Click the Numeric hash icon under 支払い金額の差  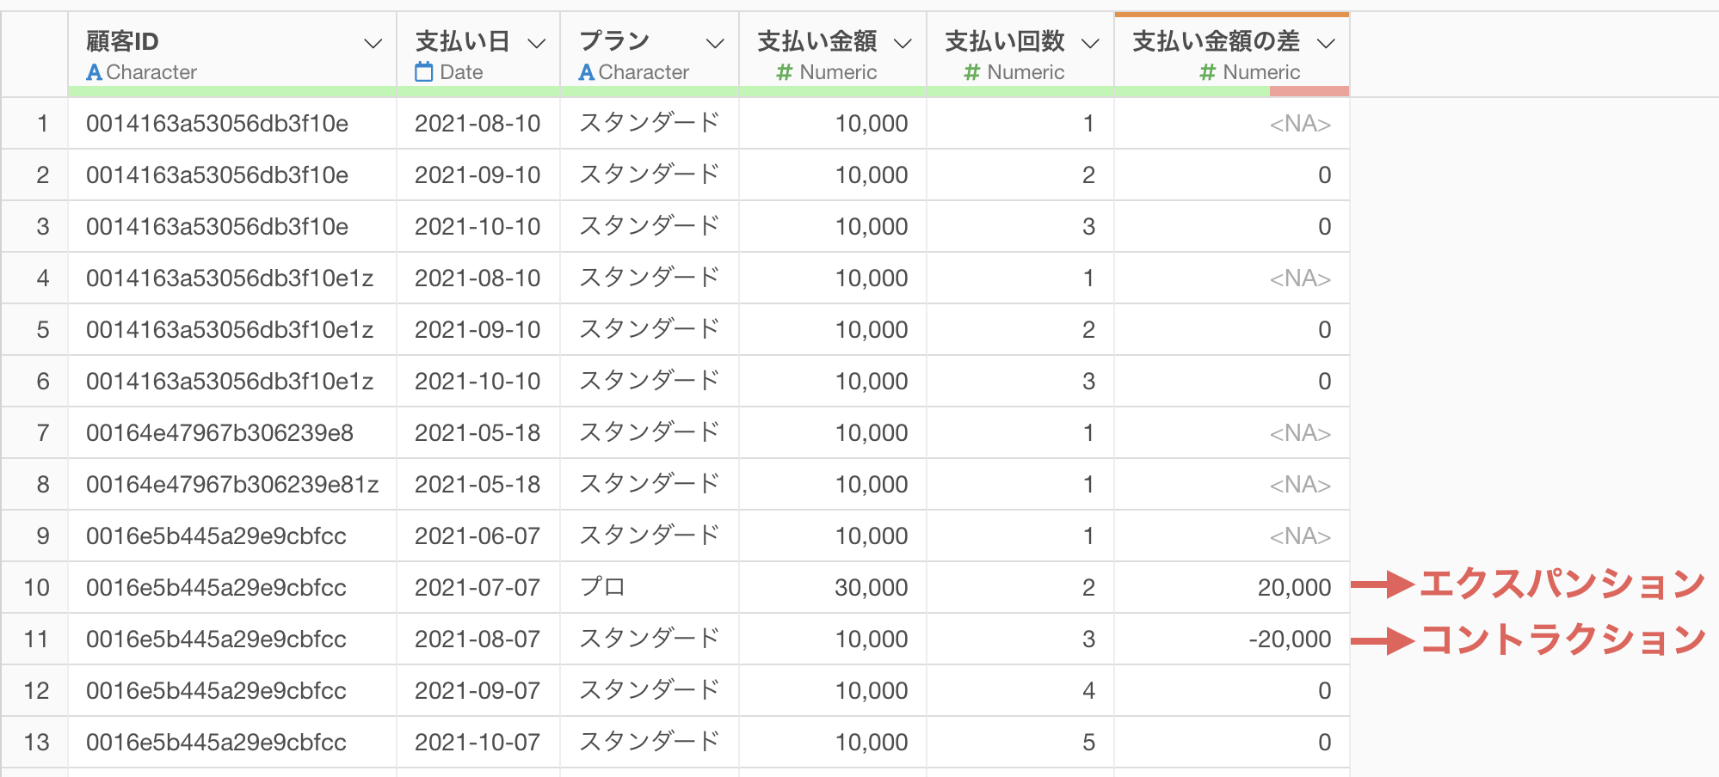point(1207,72)
